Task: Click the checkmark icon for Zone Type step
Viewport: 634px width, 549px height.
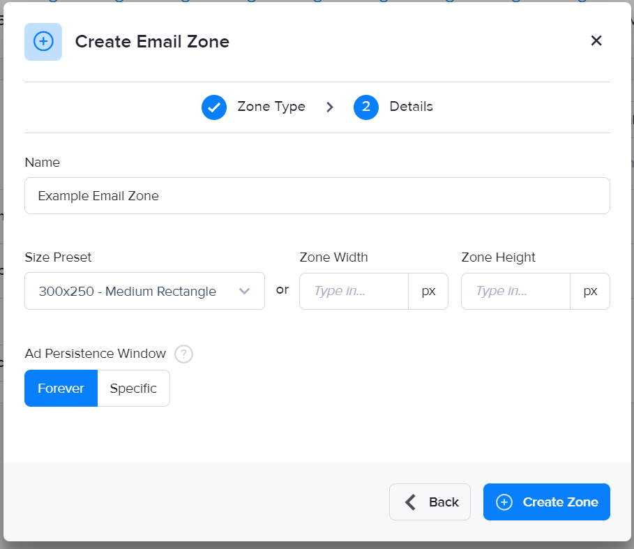Action: pos(214,107)
